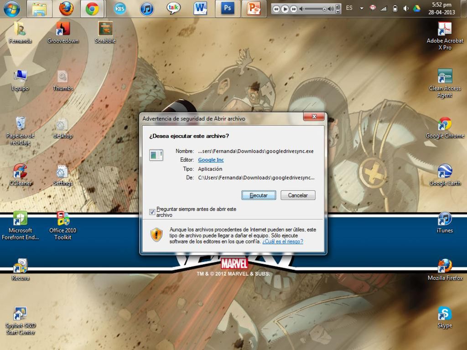467x350 pixels.
Task: Select the Microsoft Forefront Endpoint shortcut
Action: [20, 226]
